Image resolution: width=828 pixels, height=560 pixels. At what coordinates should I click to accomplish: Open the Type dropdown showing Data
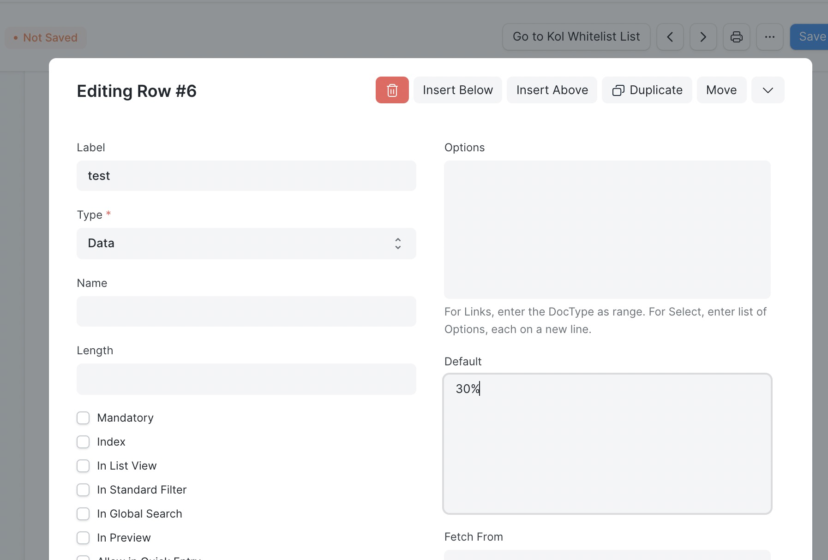(246, 244)
